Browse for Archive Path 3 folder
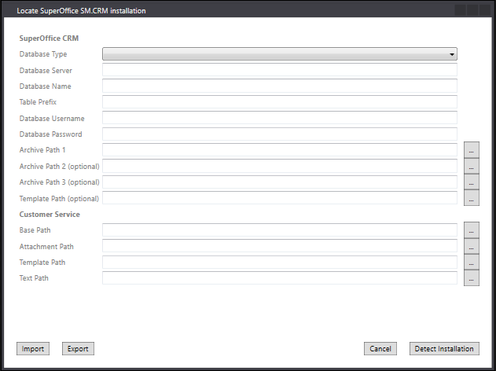The width and height of the screenshot is (496, 371). 472,182
